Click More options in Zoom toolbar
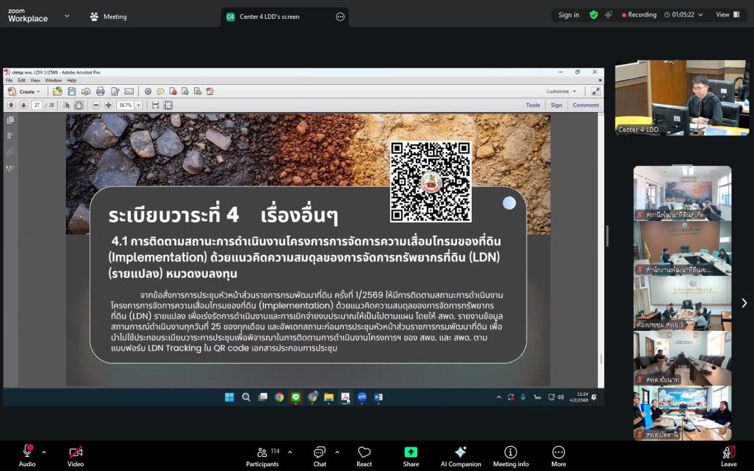 tap(558, 456)
